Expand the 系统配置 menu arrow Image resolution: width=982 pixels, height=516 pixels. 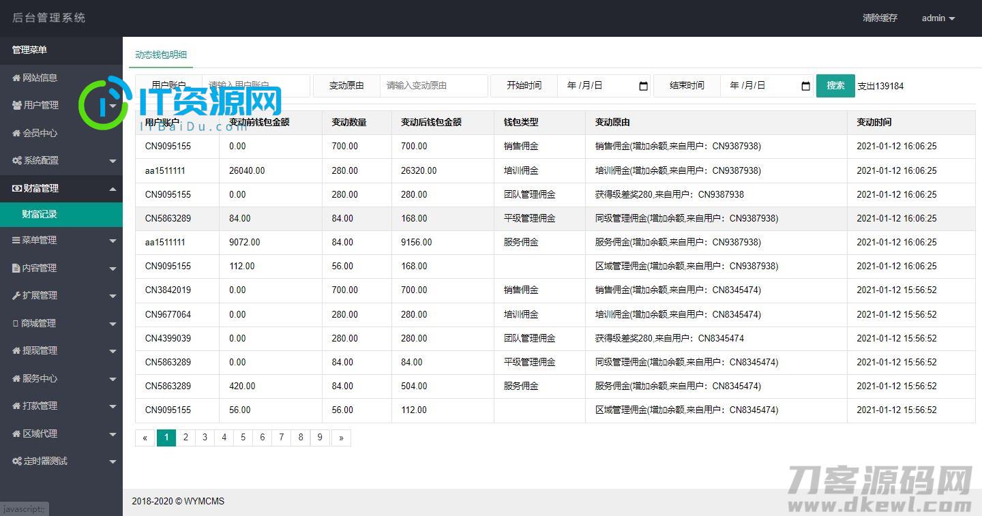click(113, 161)
